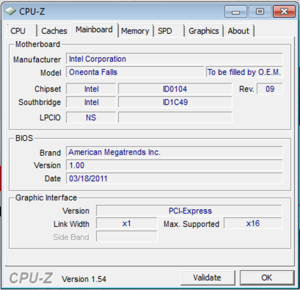Click the BIOS date 03/18/2011
300x290 pixels.
click(x=174, y=178)
